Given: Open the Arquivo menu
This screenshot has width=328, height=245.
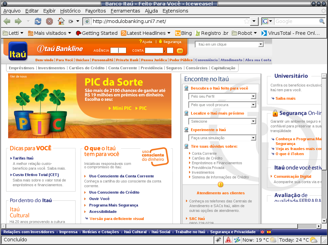Looking at the screenshot, I should point(12,11).
